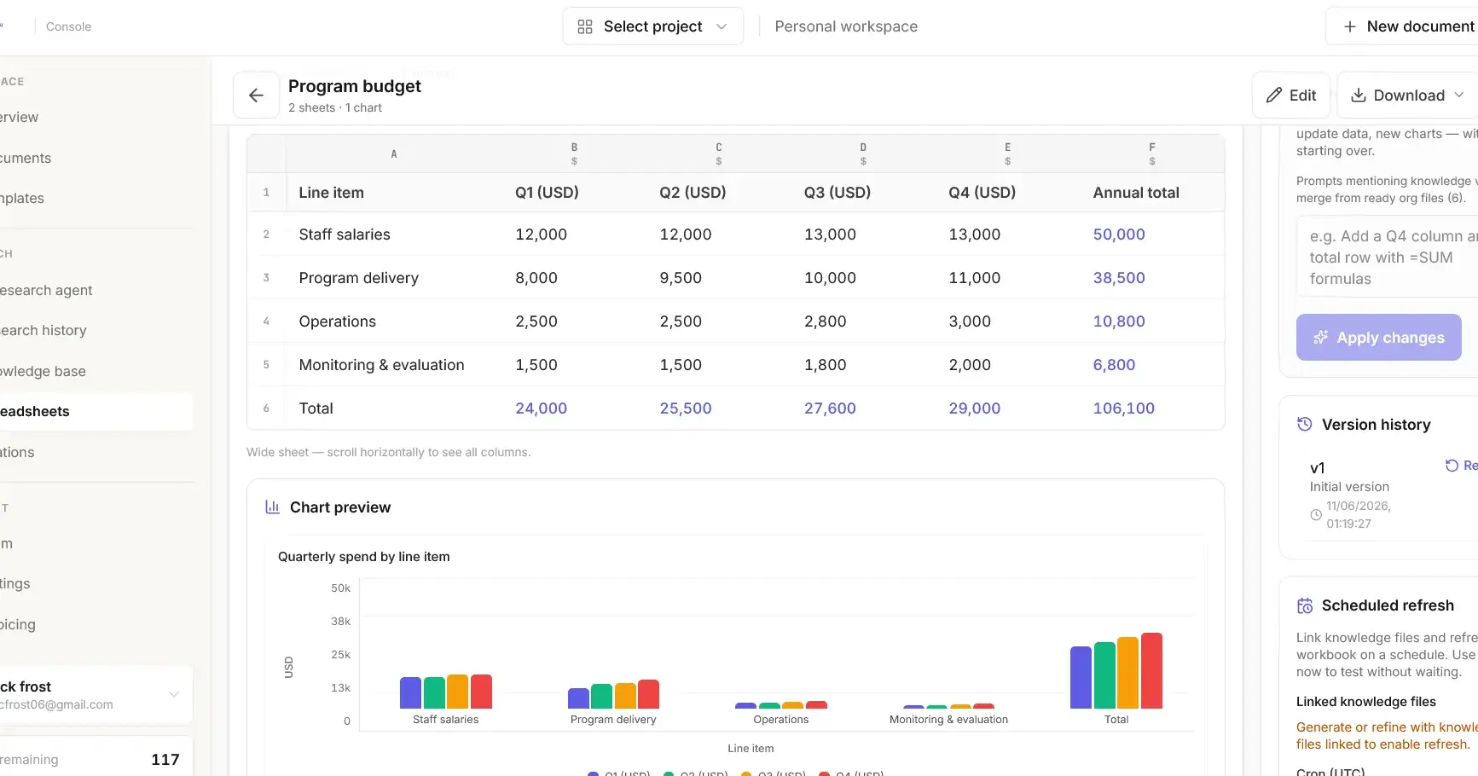
Task: Expand the user account chevron
Action: pyautogui.click(x=174, y=695)
